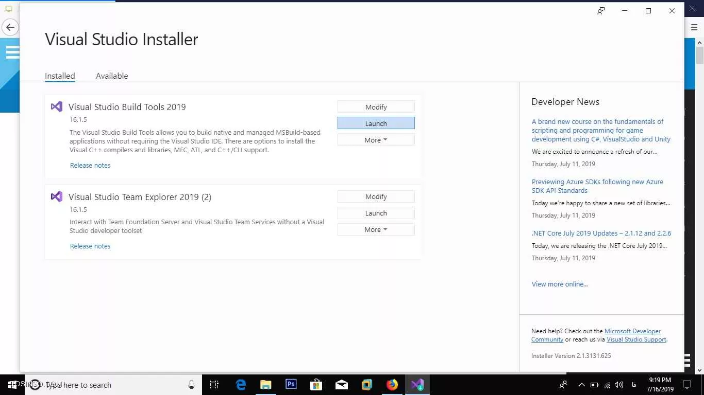704x395 pixels.
Task: Click the microphone icon in the search box
Action: pos(191,385)
